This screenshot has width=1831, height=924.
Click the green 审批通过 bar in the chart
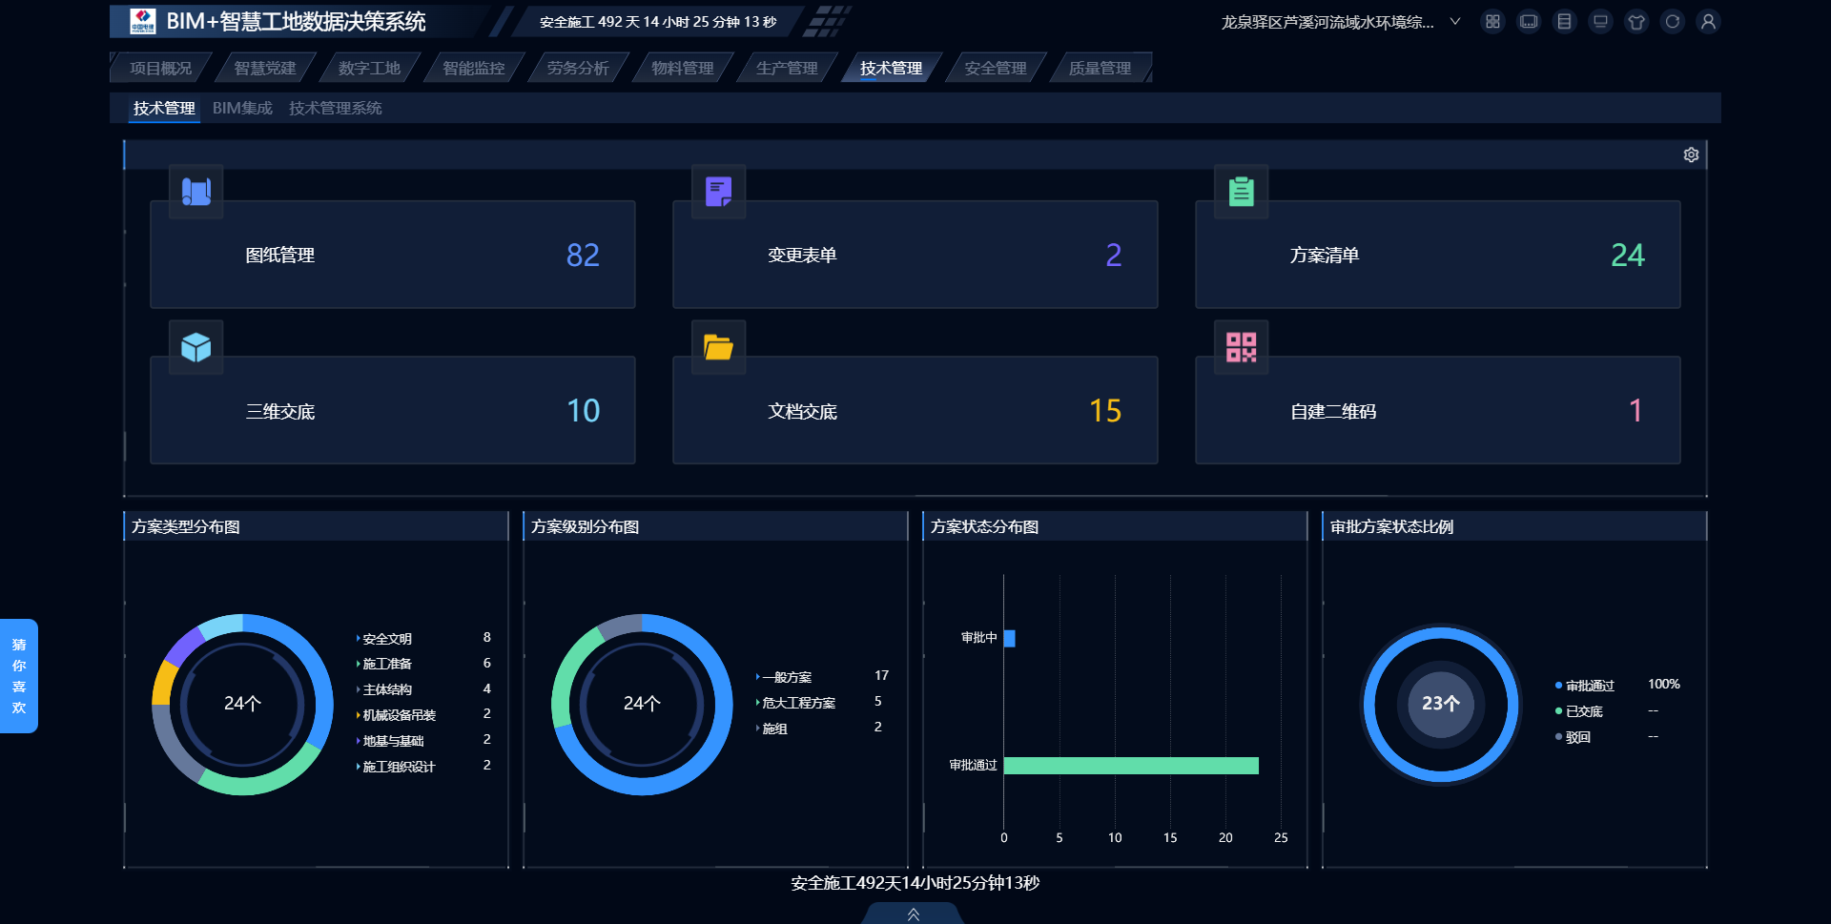[x=1130, y=766]
